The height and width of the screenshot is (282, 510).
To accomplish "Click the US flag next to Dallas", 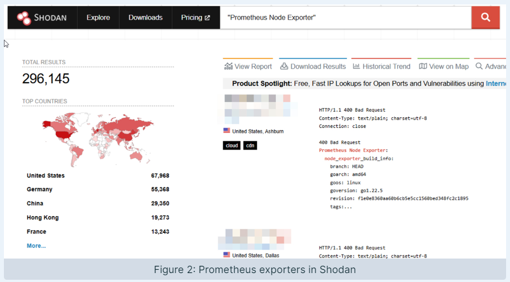I will (227, 255).
